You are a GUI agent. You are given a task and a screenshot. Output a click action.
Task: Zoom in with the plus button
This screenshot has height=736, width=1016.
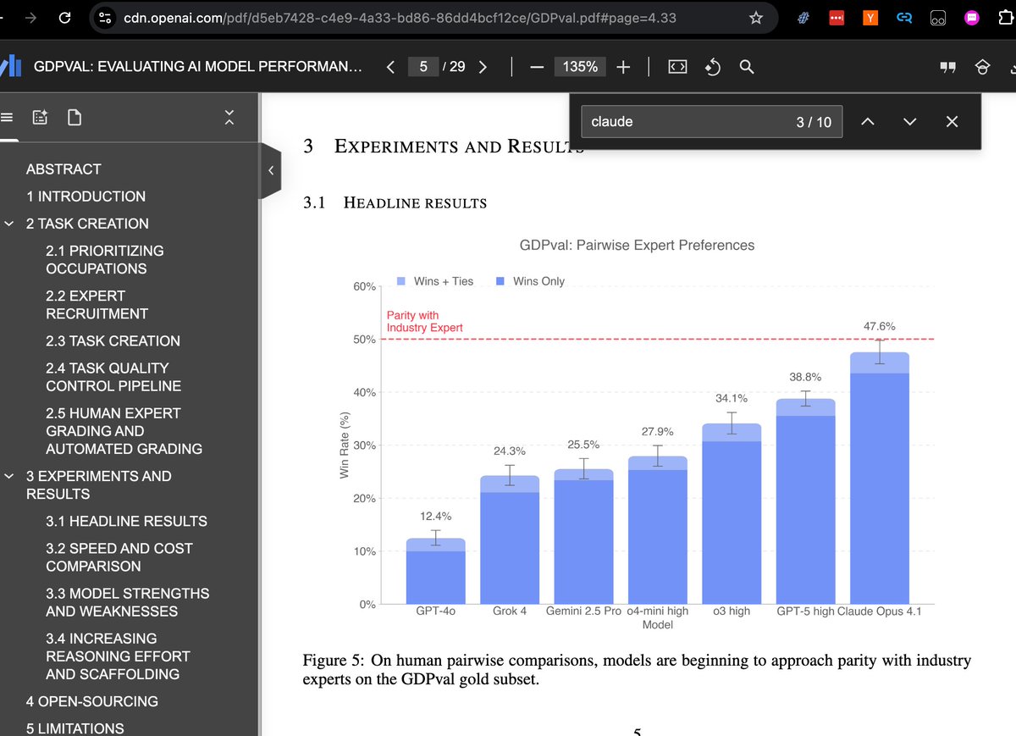point(623,67)
